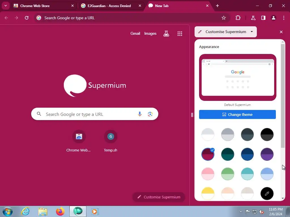
Task: Select the dark slate grey swatch
Action: (x=247, y=134)
